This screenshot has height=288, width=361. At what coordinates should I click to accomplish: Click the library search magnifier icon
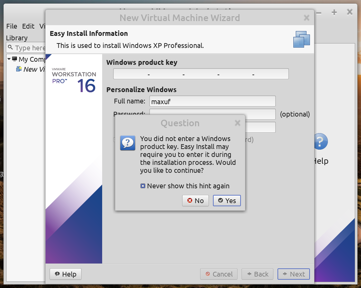[10, 47]
